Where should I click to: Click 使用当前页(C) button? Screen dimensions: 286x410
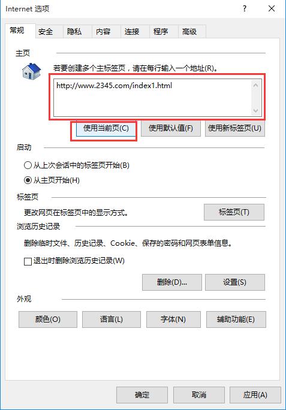coord(106,128)
